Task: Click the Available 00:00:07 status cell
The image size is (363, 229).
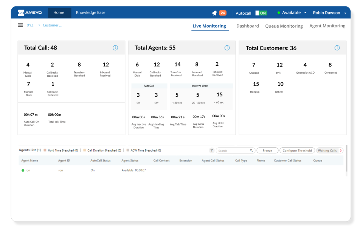Action: click(133, 170)
